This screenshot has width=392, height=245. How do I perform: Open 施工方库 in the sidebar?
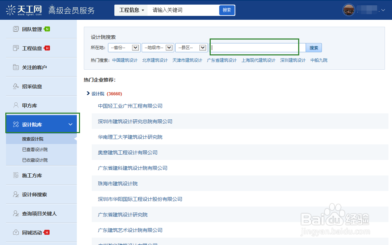[x=32, y=175]
